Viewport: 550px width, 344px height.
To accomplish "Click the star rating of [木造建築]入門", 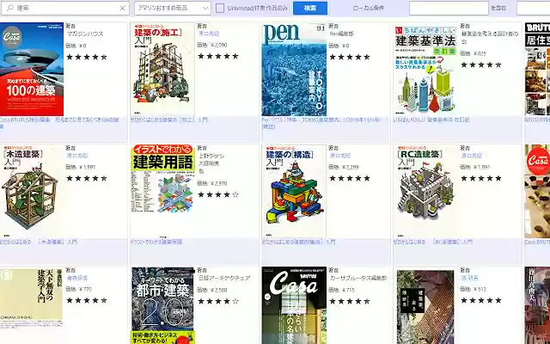I will coord(87,178).
